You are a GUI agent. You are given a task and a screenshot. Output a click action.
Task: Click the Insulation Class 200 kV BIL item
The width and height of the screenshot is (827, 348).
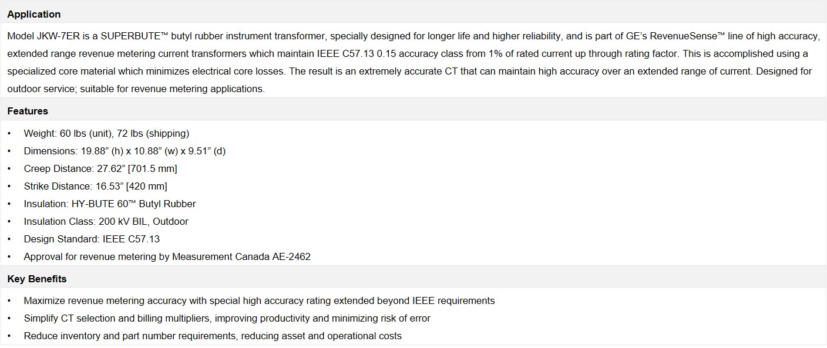pos(106,221)
